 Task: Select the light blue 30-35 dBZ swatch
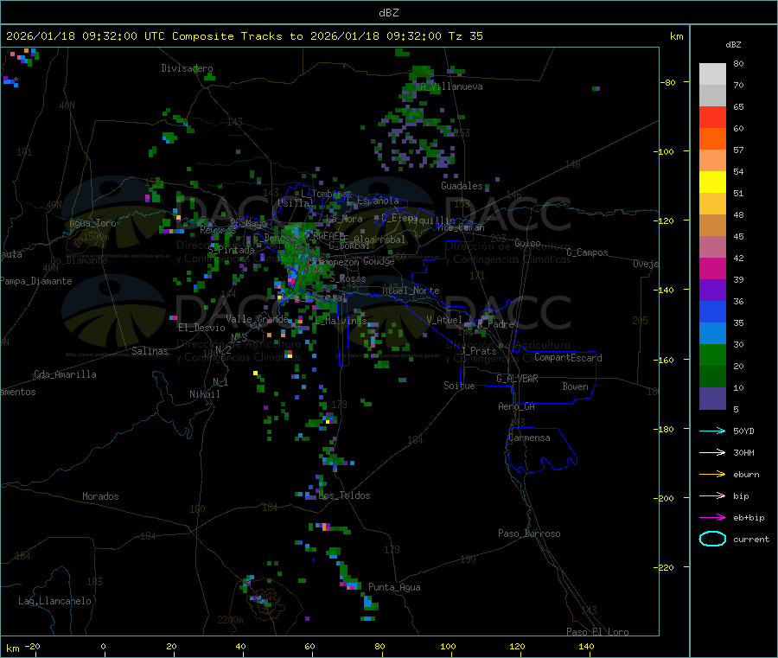click(712, 334)
